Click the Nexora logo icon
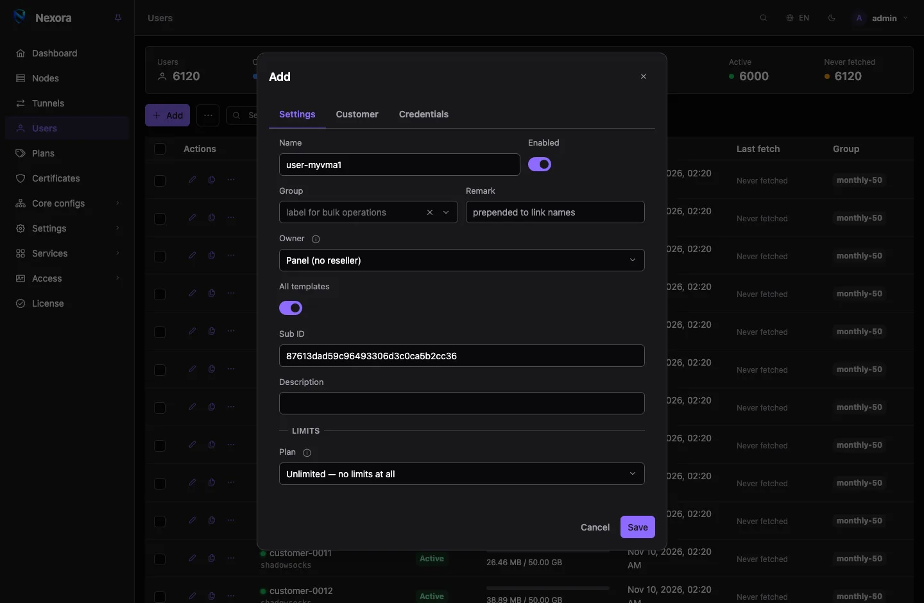The image size is (924, 603). tap(20, 17)
